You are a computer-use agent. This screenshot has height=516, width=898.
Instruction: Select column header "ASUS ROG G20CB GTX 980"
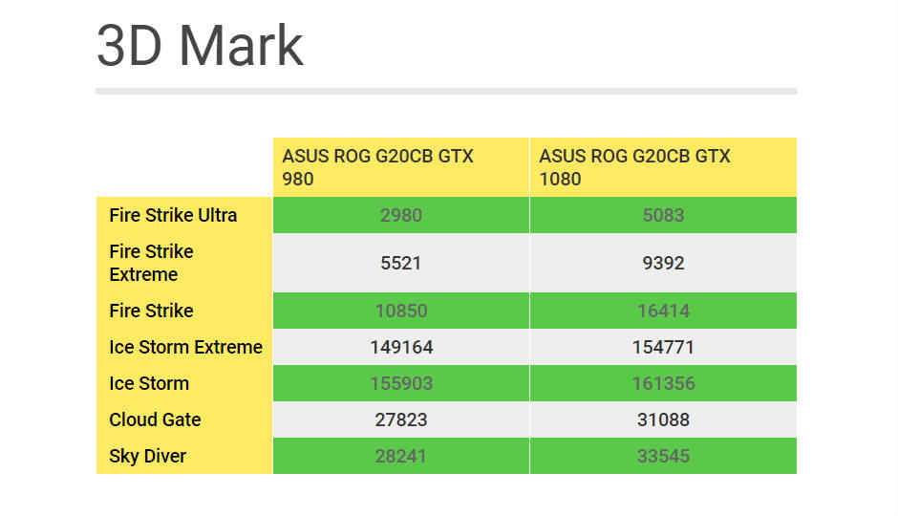[401, 167]
